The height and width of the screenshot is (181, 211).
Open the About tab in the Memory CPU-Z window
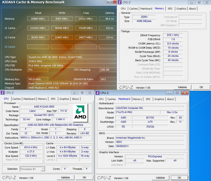coord(192,8)
